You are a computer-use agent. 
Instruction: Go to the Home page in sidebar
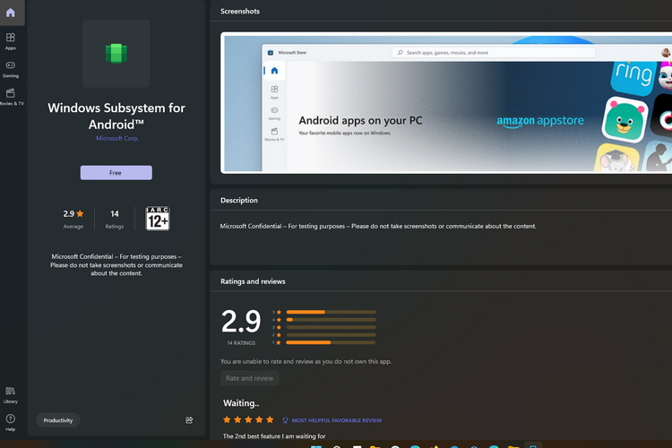[10, 13]
